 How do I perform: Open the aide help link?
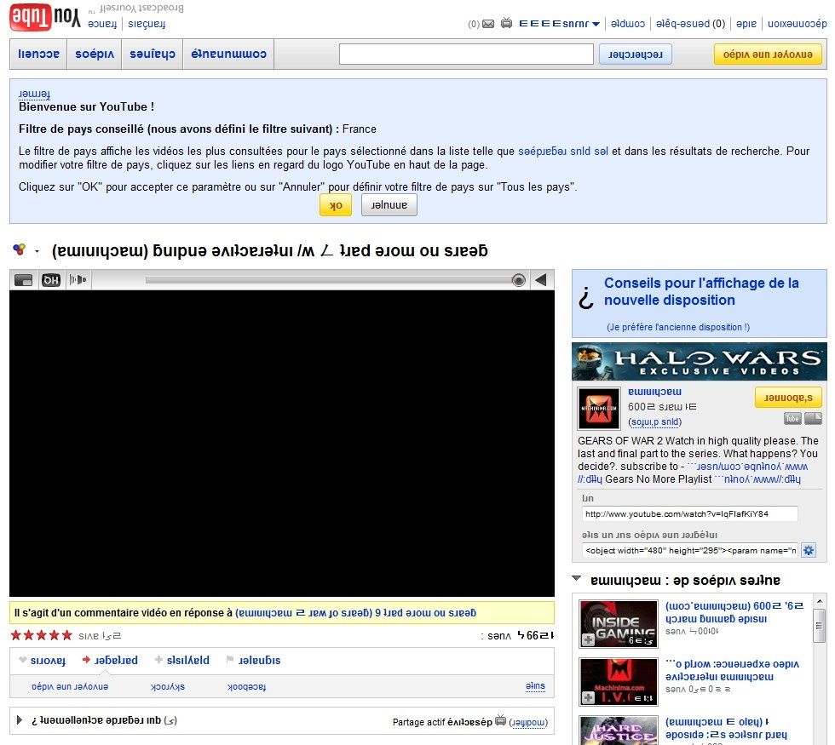[x=746, y=24]
